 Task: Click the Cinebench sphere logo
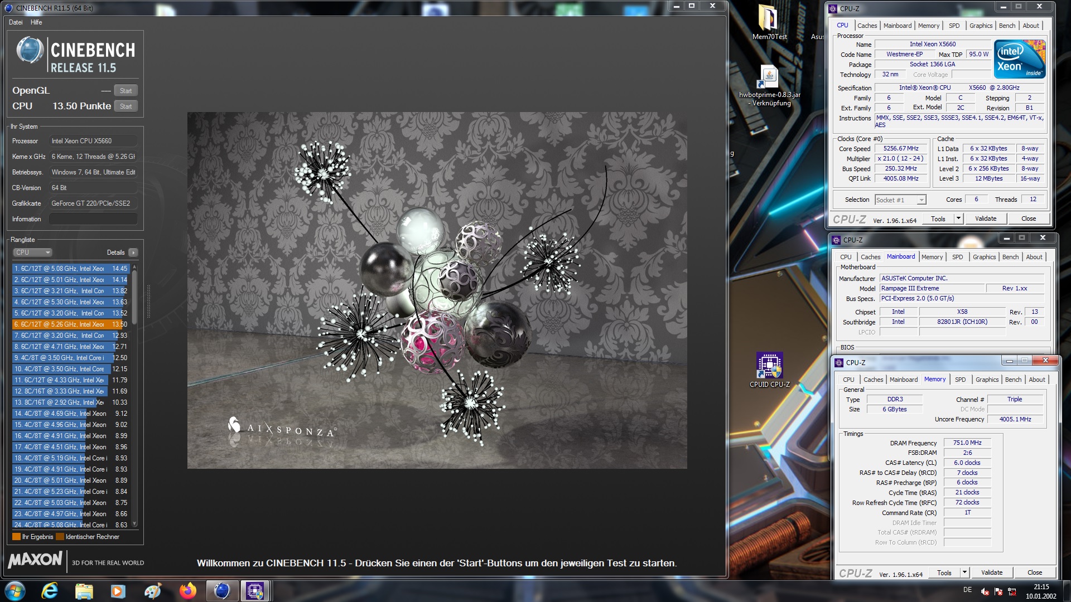pos(30,50)
